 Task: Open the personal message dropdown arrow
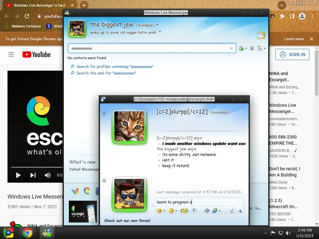click(x=160, y=32)
